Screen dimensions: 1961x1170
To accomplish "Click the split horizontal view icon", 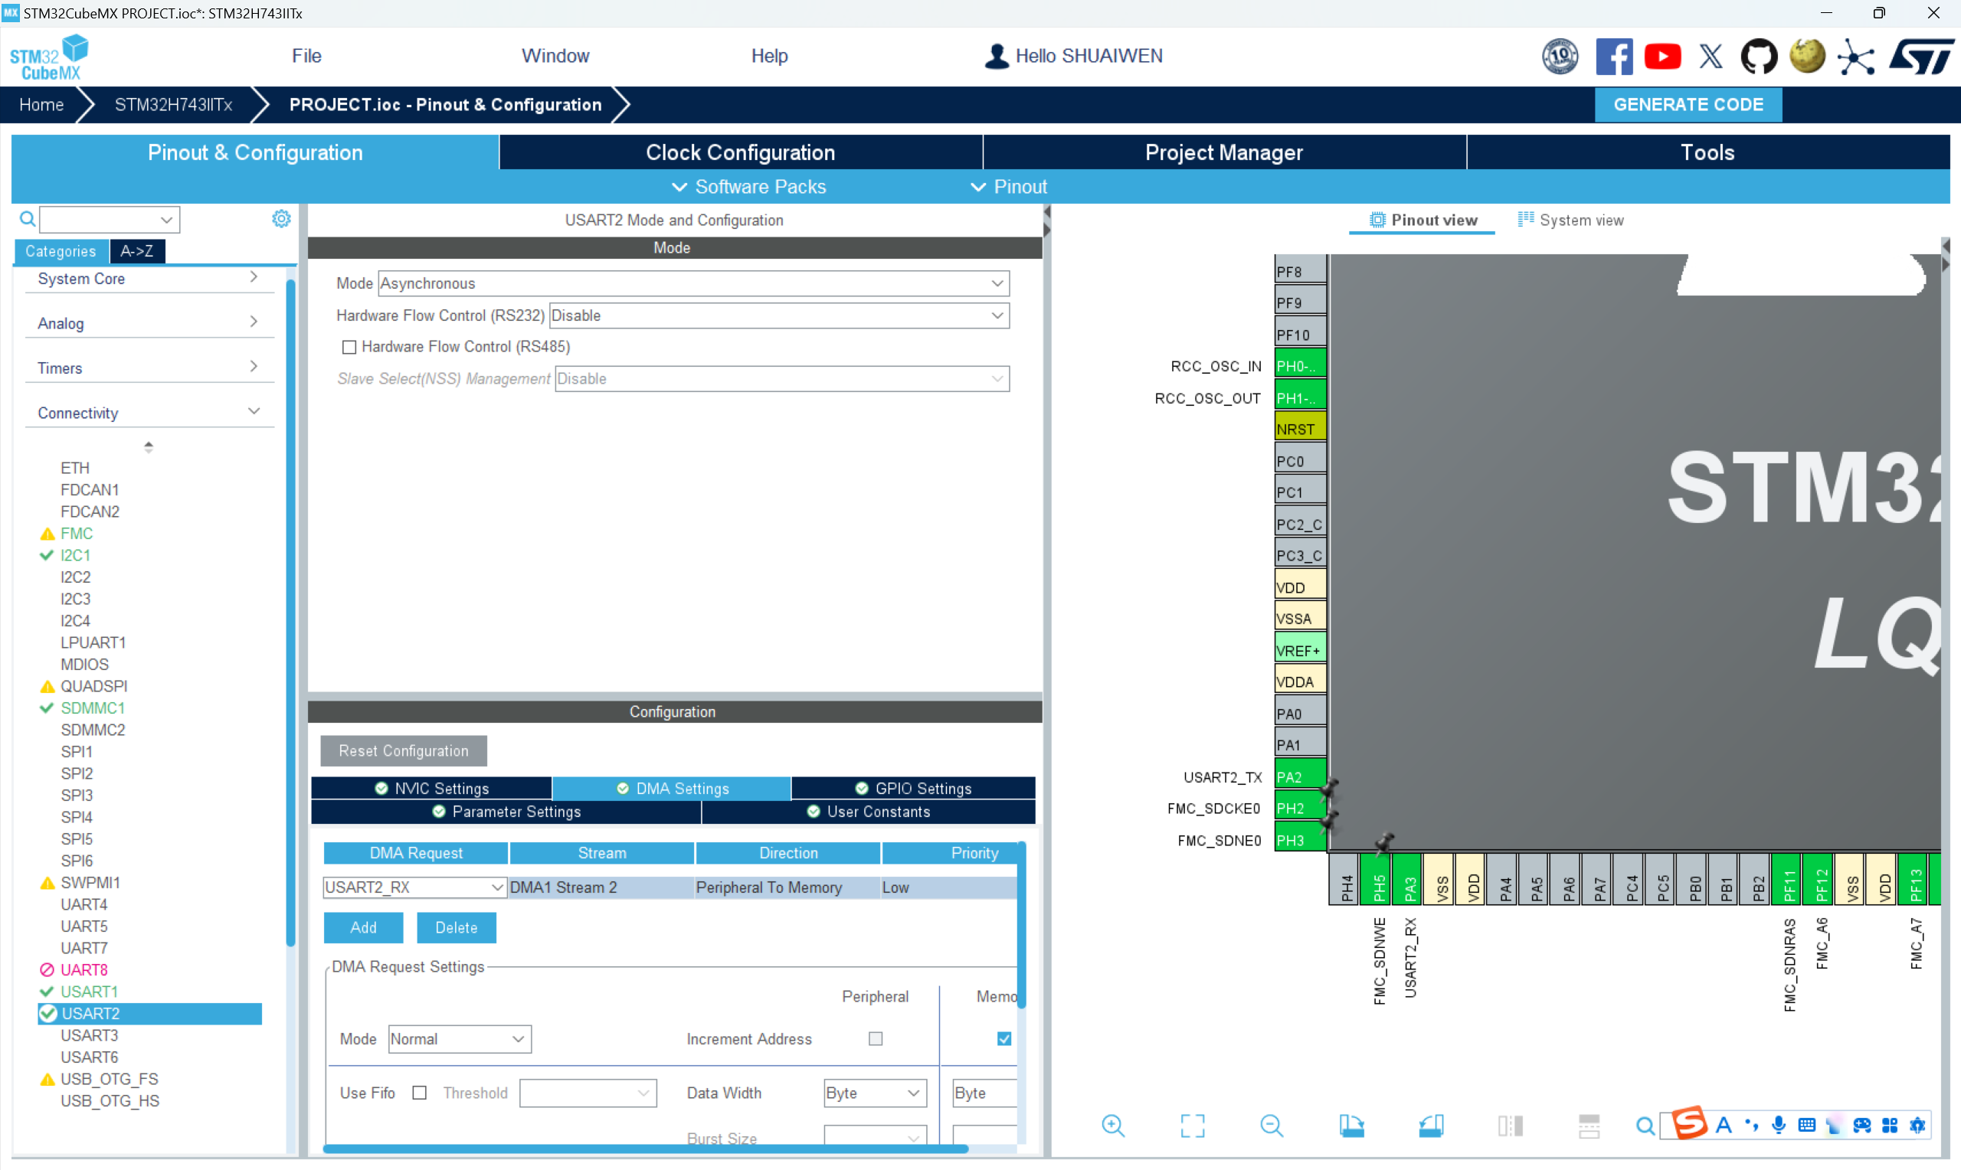I will point(1589,1125).
